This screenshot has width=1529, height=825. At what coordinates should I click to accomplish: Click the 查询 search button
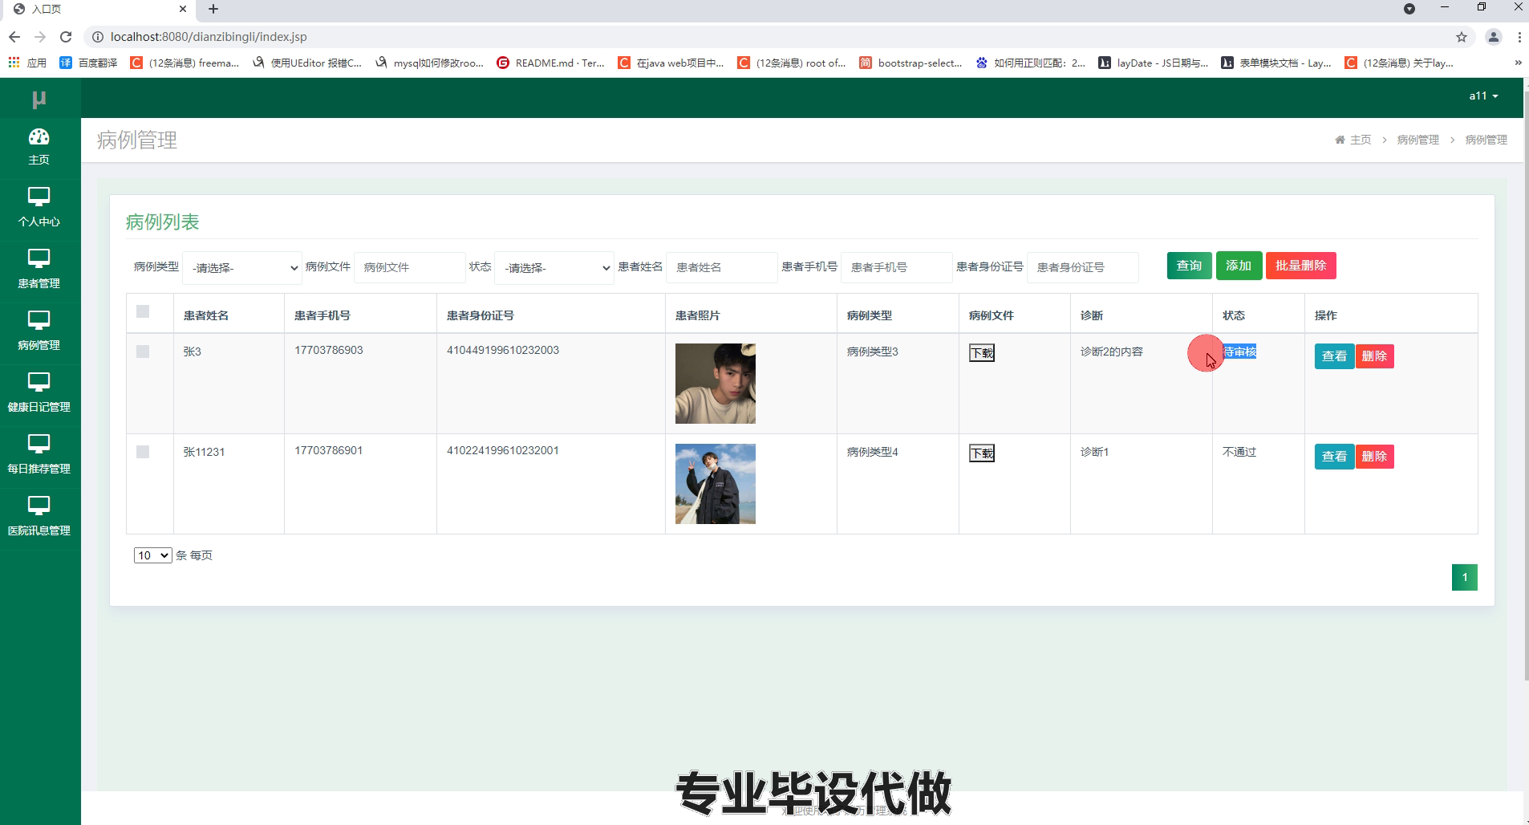pyautogui.click(x=1189, y=266)
